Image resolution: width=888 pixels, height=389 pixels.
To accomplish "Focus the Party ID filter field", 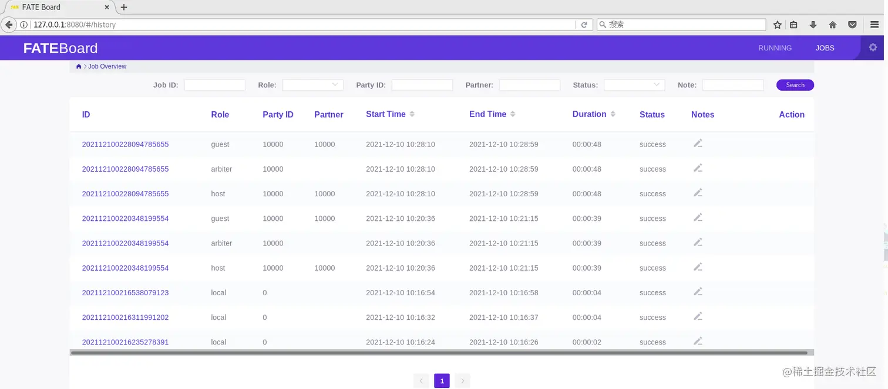I will click(x=422, y=85).
